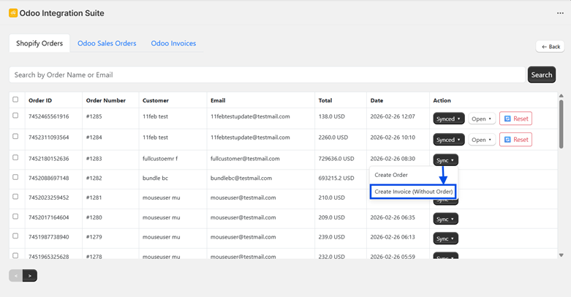Select checkbox for order 7452465561916

[x=15, y=116]
